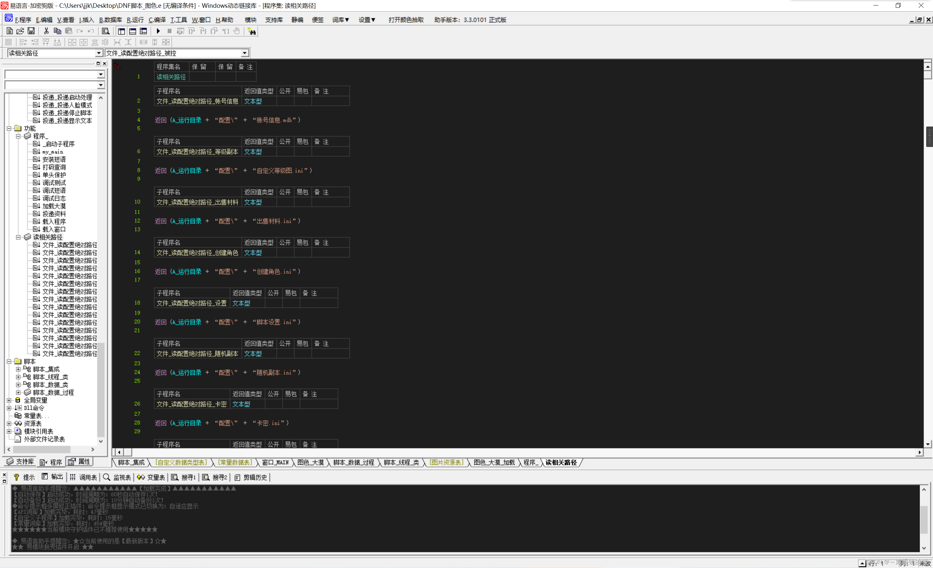Click 打开颜色拾取 button
This screenshot has height=568, width=933.
(x=406, y=20)
